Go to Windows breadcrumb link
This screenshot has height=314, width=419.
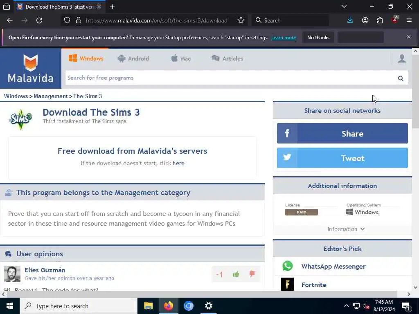[16, 96]
